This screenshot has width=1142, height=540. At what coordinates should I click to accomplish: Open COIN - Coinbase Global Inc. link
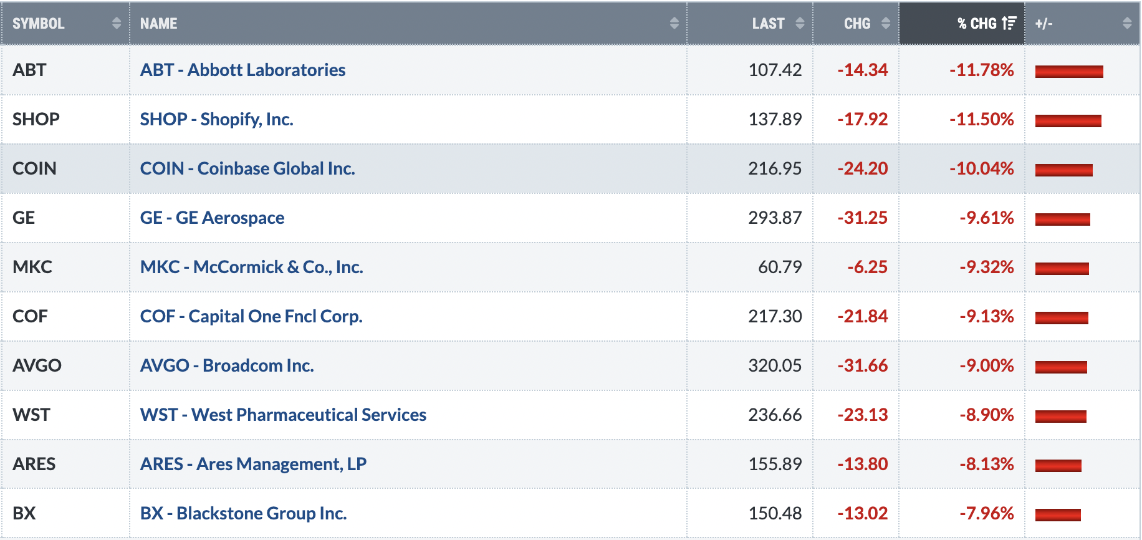[247, 168]
